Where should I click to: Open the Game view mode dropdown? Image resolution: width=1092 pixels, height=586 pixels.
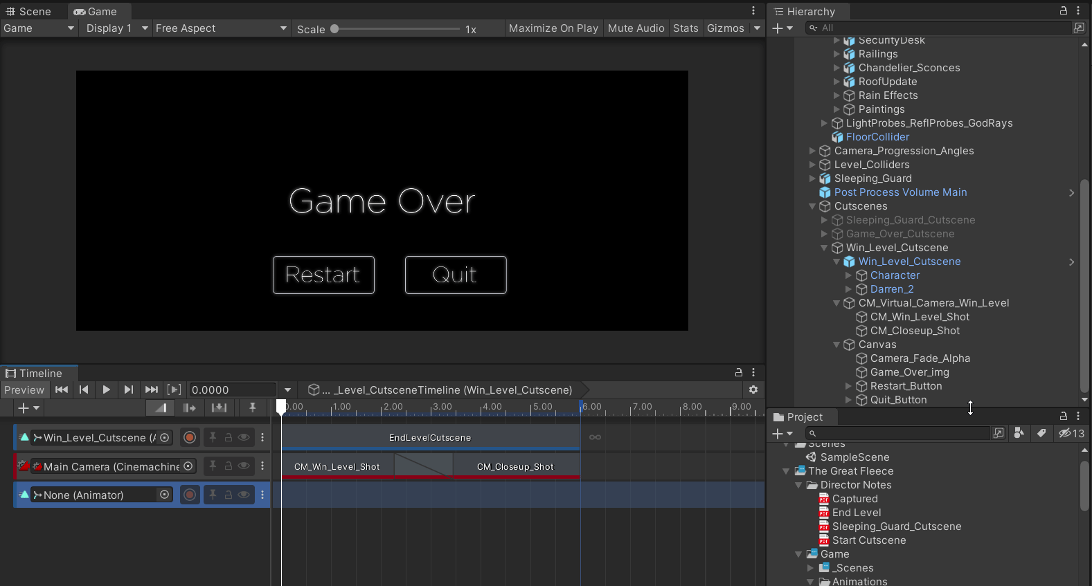tap(39, 28)
